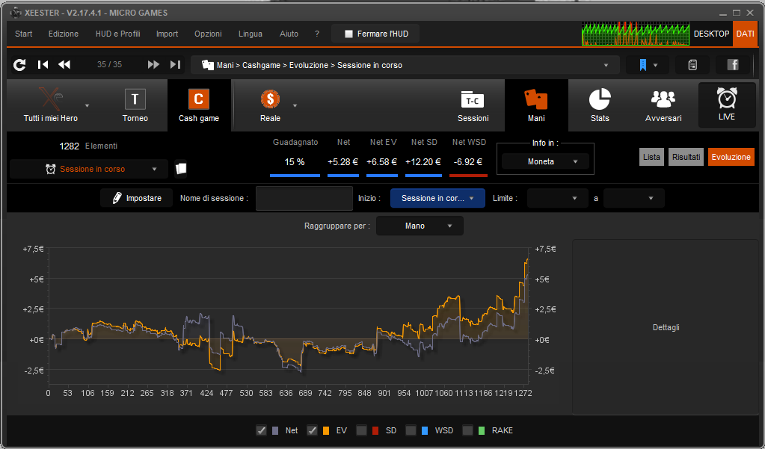This screenshot has width=765, height=449.
Task: Expand the Reale money type arrow
Action: pos(295,105)
